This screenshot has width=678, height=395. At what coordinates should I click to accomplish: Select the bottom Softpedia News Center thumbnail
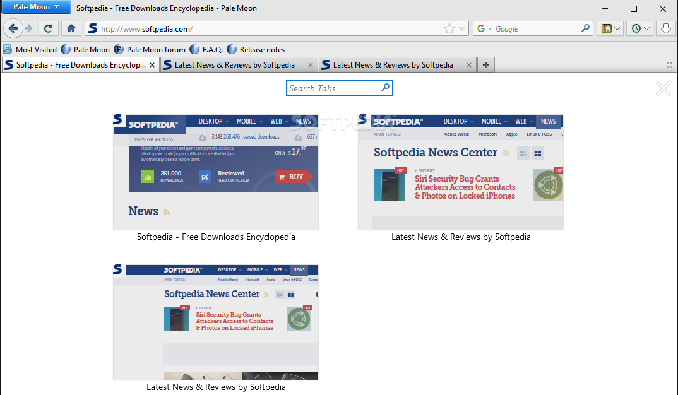click(216, 322)
